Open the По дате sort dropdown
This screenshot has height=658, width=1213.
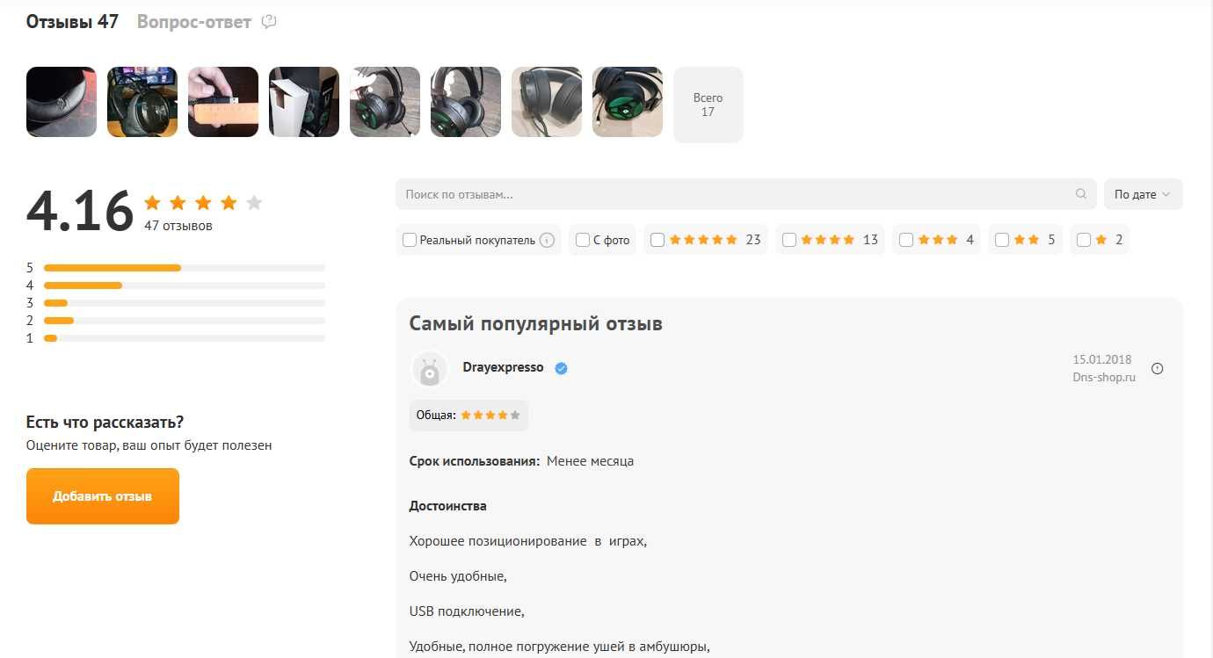[1143, 194]
